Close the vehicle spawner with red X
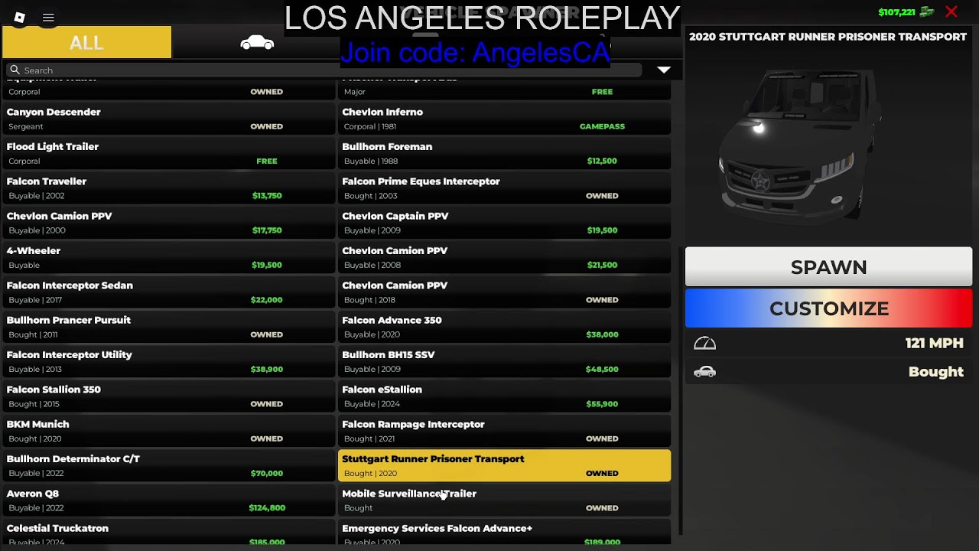 tap(951, 11)
